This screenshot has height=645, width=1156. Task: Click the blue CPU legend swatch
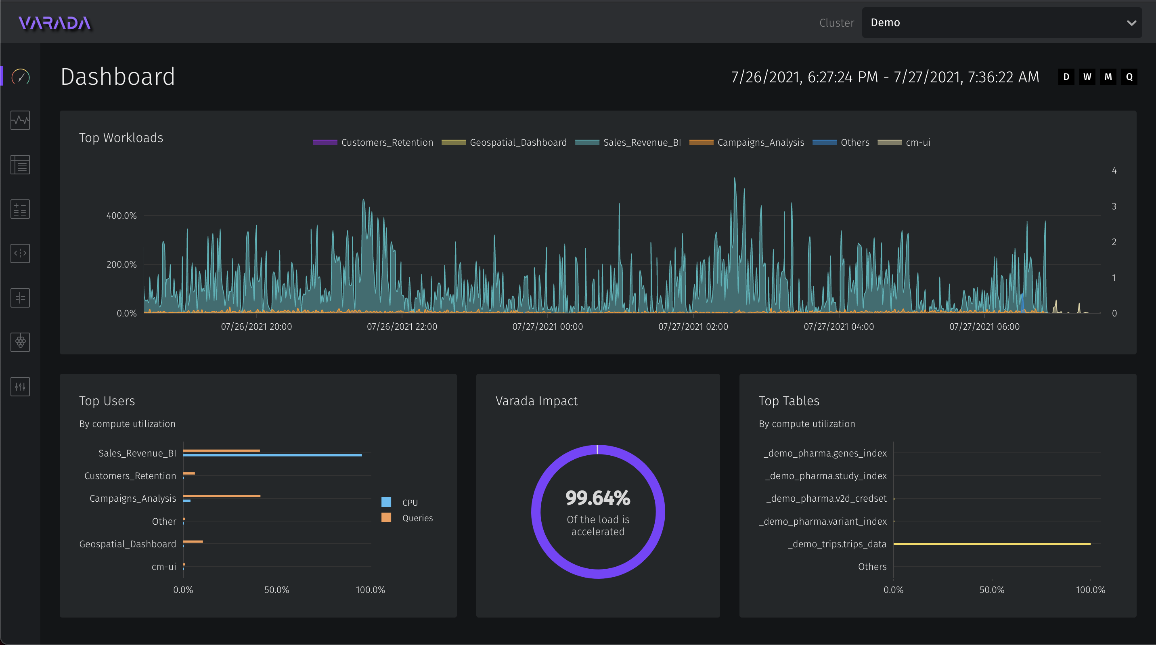(386, 502)
